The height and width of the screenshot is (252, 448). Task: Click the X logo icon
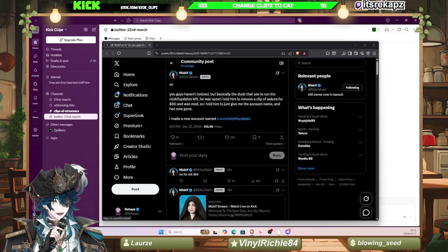pos(117,63)
